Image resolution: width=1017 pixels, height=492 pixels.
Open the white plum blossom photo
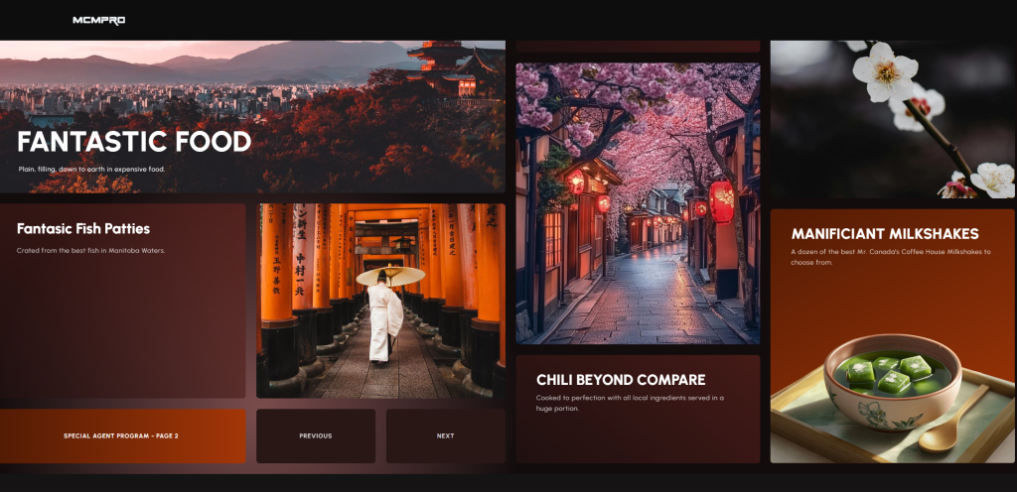892,119
